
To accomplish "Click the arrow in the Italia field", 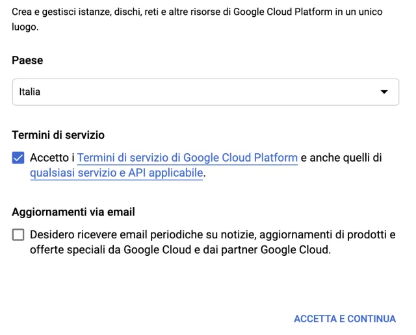I will (x=383, y=92).
